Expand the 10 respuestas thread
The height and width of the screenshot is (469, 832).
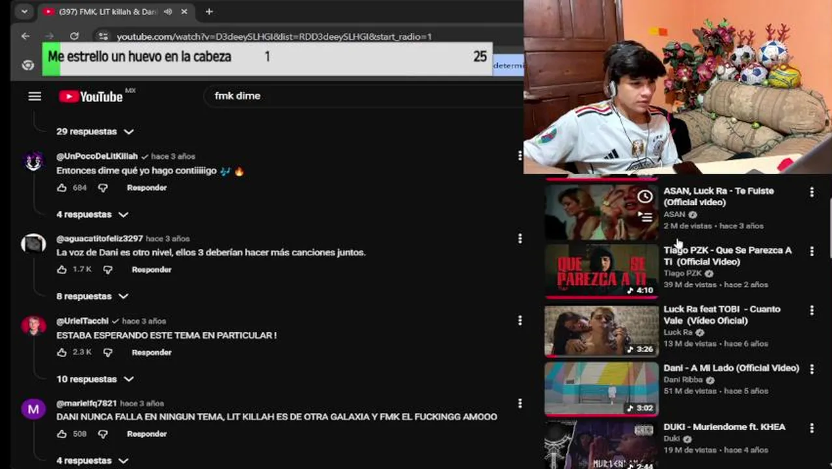coord(95,379)
